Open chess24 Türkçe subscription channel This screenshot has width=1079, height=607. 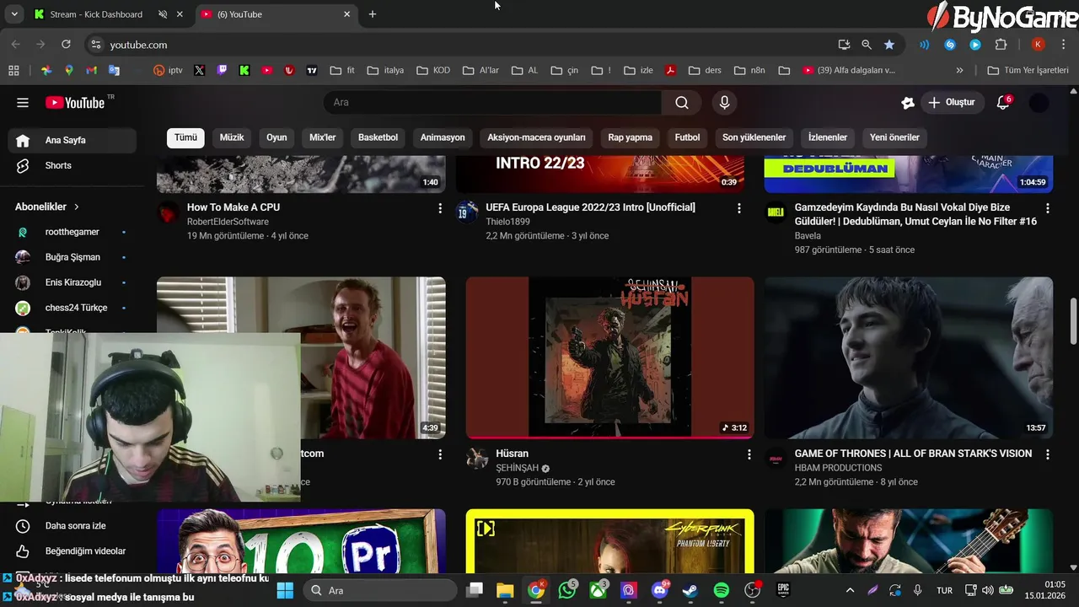click(72, 308)
